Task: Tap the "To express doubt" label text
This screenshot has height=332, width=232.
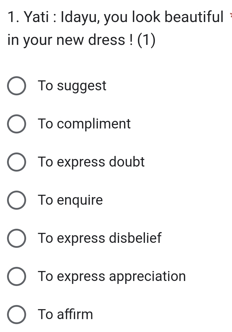Action: coord(92,162)
